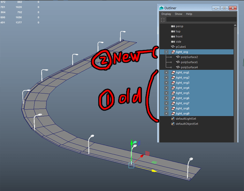
Task: Click the green Y-axis move handle
Action: 131,142
